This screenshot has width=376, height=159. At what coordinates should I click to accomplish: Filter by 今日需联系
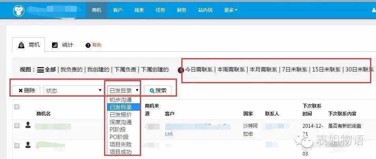click(199, 70)
